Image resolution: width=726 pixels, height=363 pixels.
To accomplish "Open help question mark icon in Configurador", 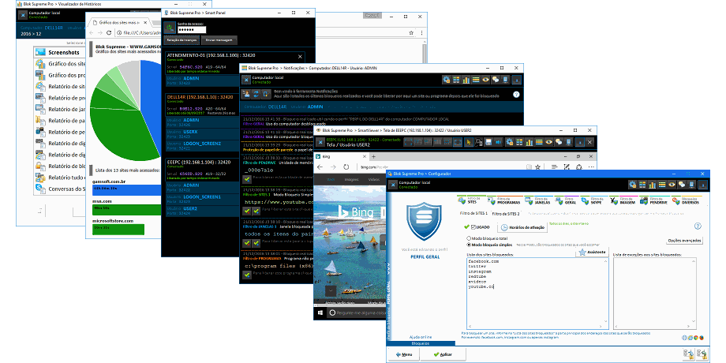I will click(x=698, y=226).
